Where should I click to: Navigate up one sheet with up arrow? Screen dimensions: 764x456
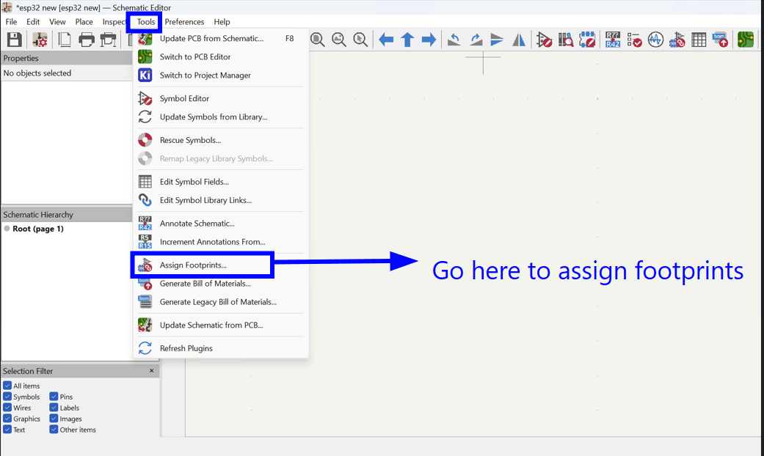click(x=407, y=40)
